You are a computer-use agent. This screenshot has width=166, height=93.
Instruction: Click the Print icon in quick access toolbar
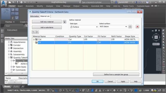21,2
